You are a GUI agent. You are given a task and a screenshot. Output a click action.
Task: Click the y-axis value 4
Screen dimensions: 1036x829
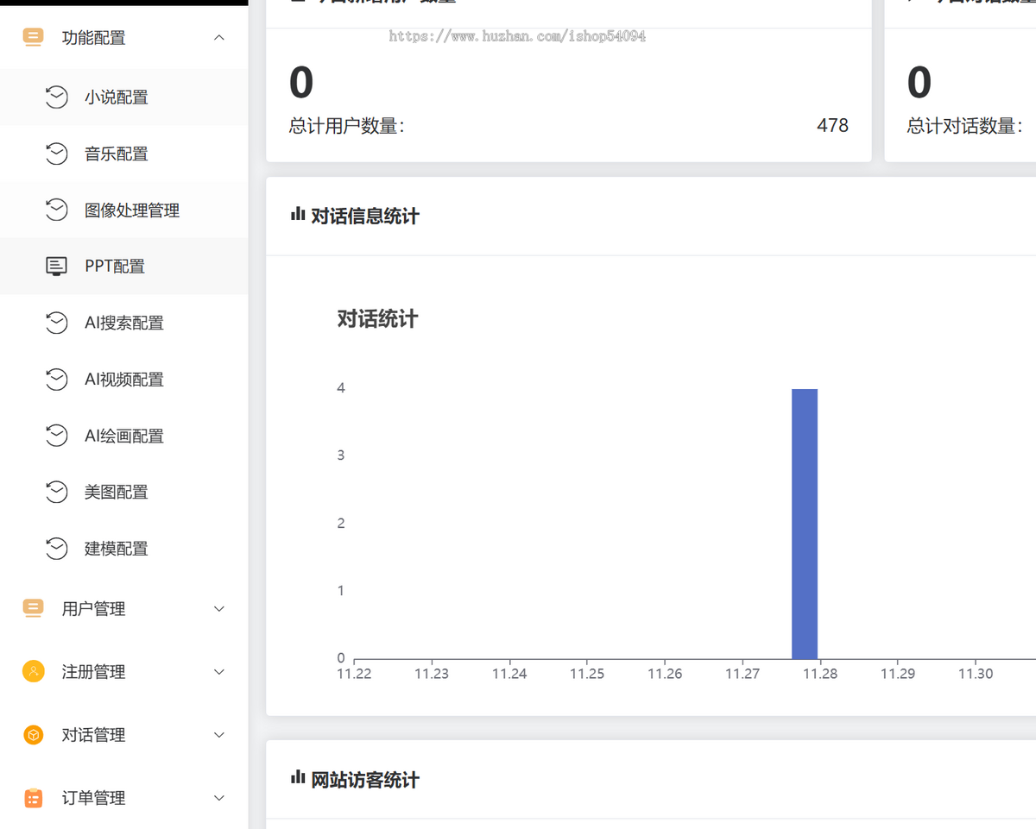click(x=341, y=388)
